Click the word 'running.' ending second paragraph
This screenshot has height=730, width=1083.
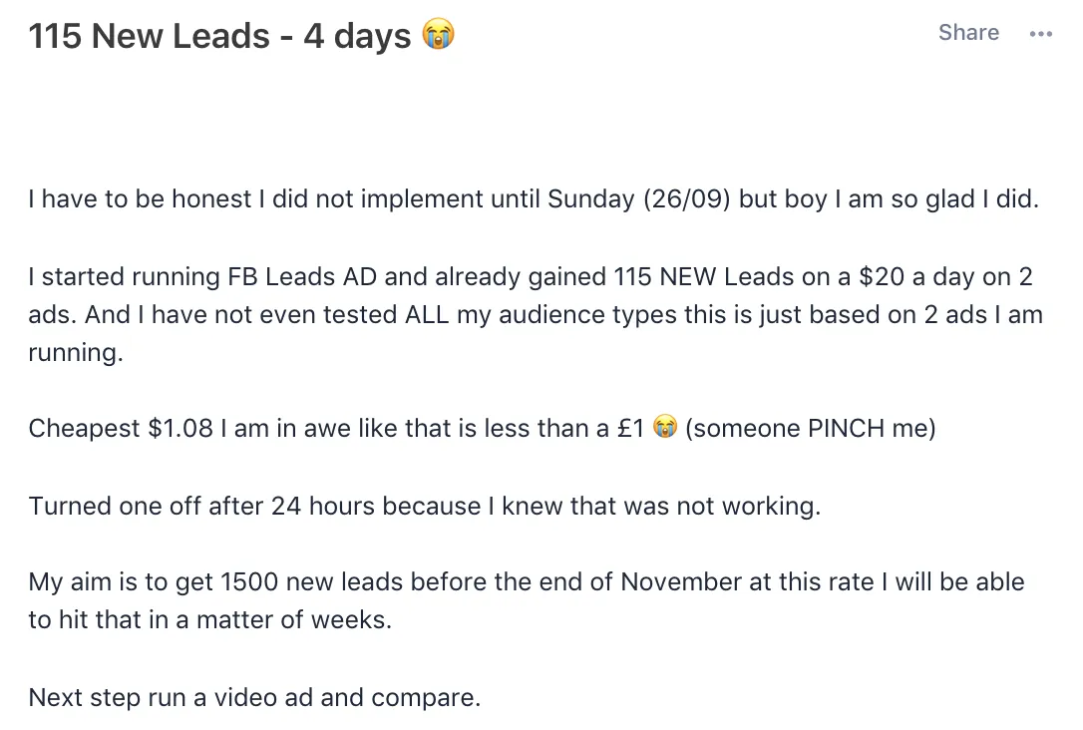click(x=76, y=353)
